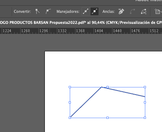162x132 pixels.
Task: Click the top-right bounding box handle
Action: coord(145,87)
